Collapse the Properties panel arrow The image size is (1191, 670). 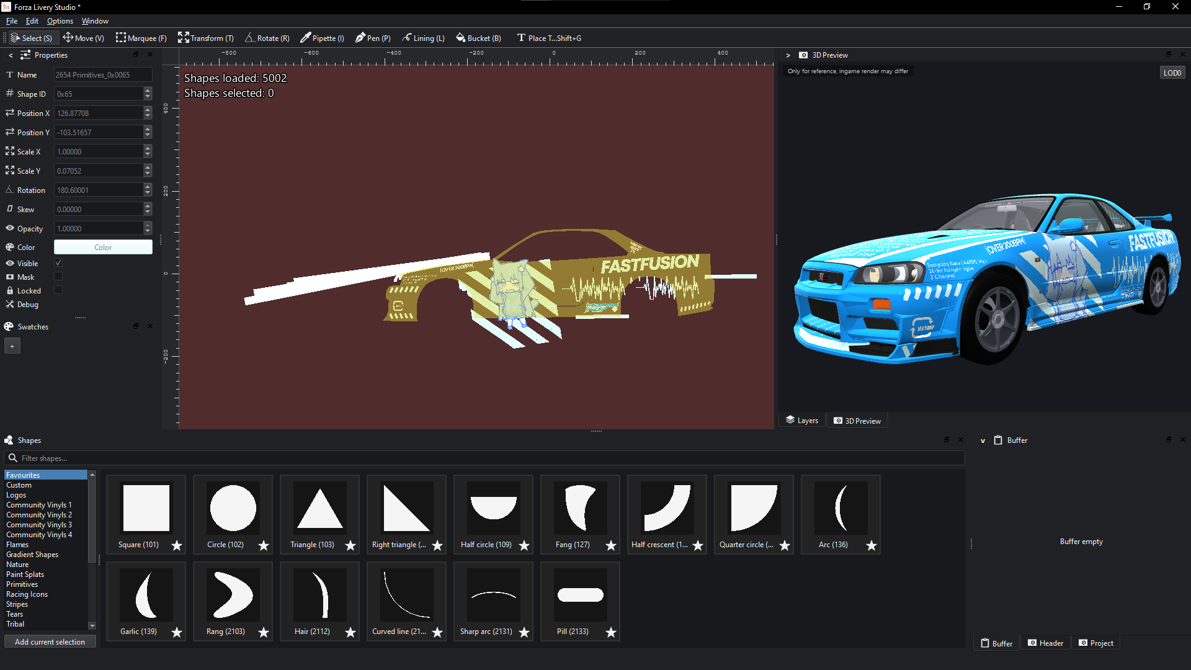point(11,55)
